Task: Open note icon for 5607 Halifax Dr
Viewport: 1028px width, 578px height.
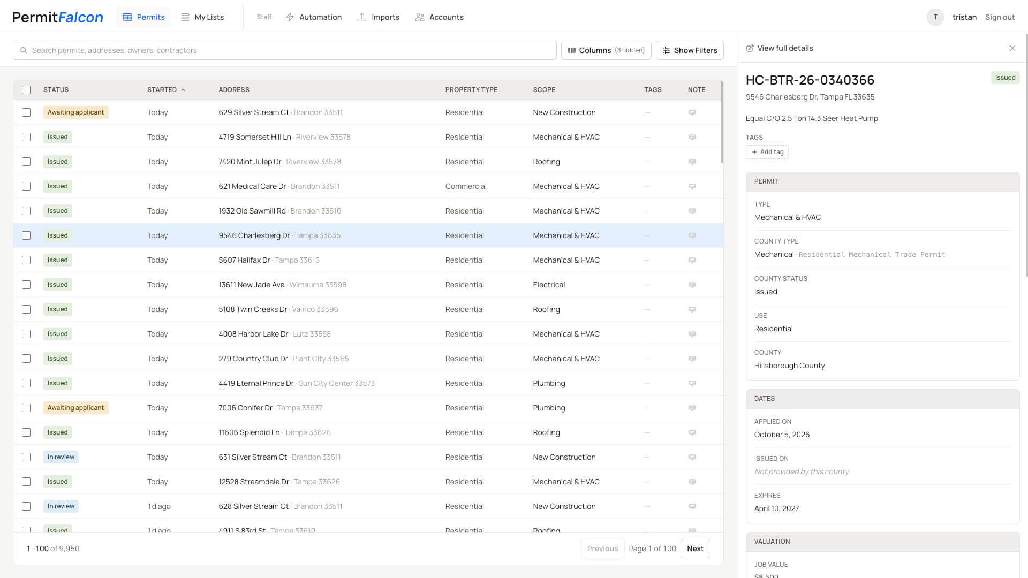Action: 692,260
